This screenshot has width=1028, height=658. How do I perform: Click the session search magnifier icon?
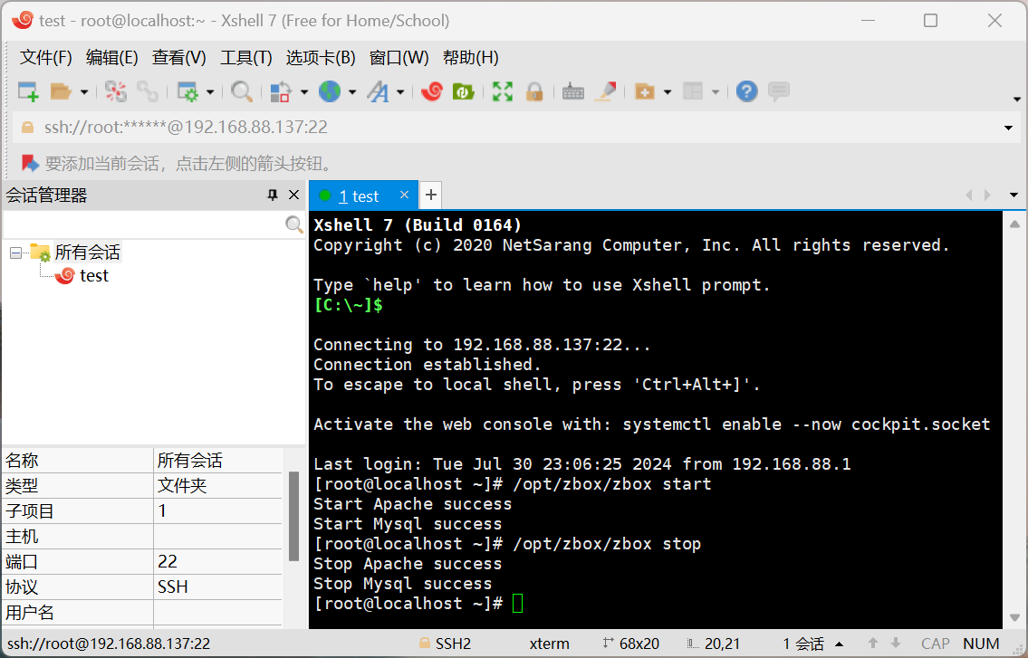[x=294, y=224]
